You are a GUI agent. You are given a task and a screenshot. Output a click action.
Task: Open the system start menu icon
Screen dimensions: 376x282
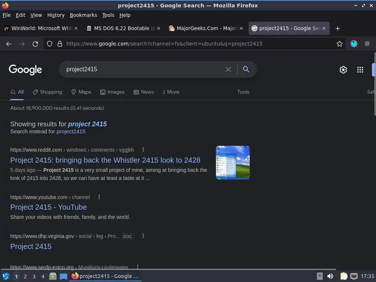[x=6, y=276]
